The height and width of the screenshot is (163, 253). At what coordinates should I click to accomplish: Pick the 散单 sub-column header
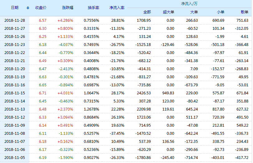click(245, 12)
